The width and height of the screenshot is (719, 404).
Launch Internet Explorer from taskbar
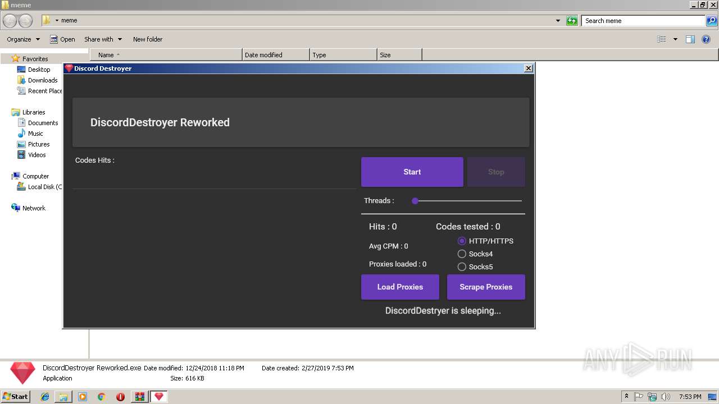[45, 397]
